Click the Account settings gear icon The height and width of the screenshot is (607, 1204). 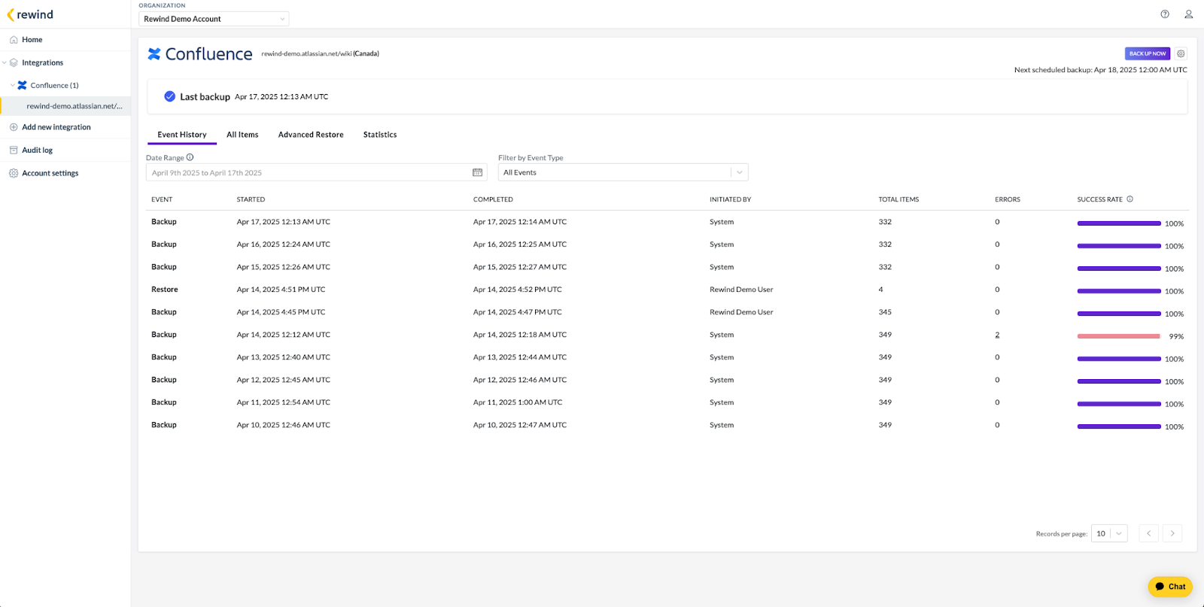coord(14,173)
